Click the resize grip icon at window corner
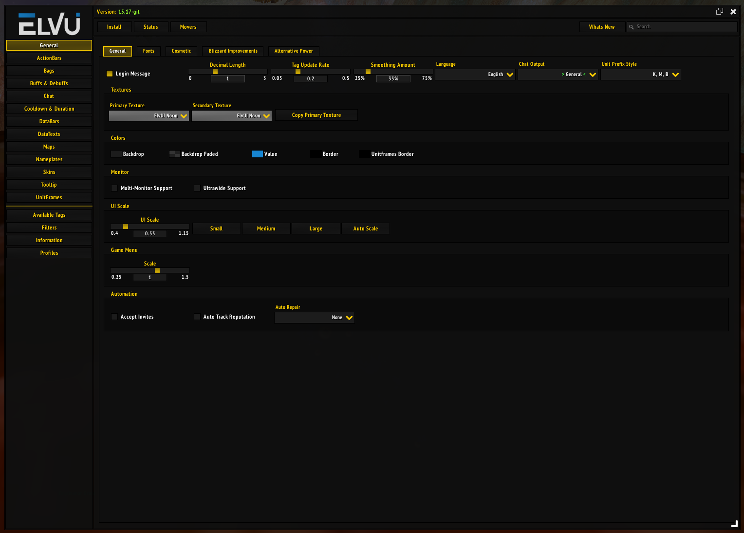This screenshot has width=744, height=533. pos(734,524)
